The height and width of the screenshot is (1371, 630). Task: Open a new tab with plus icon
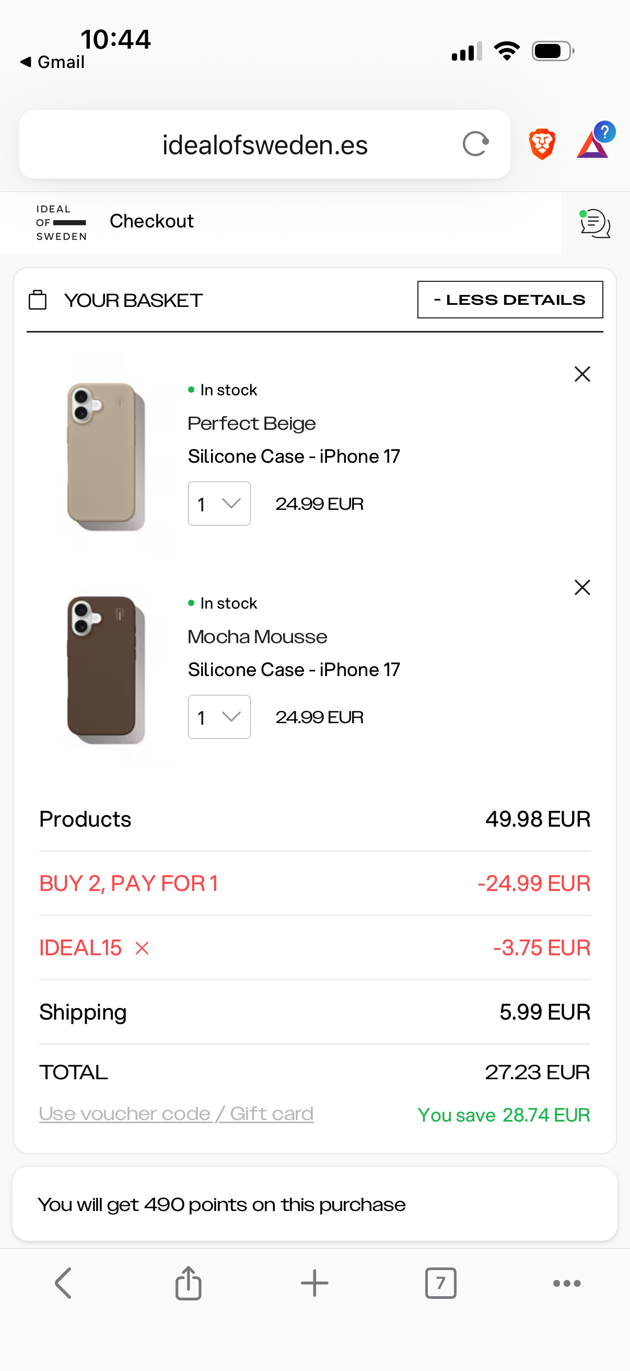(314, 1283)
